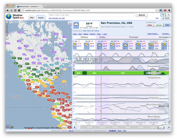Click the graphs vertical scrollbar
This screenshot has height=139, width=177.
(x=170, y=80)
